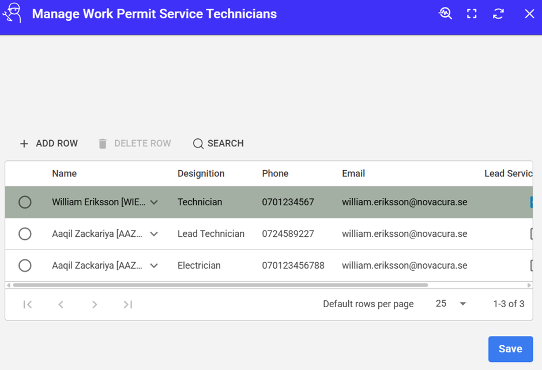542x370 pixels.
Task: Toggle fullscreen mode icon
Action: (x=472, y=14)
